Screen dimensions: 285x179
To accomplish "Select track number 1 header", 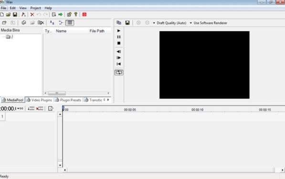I will pos(2,116).
